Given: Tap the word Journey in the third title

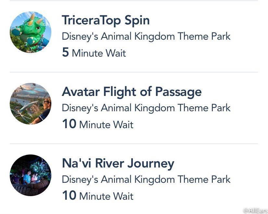Looking at the screenshot, I should pos(151,164).
